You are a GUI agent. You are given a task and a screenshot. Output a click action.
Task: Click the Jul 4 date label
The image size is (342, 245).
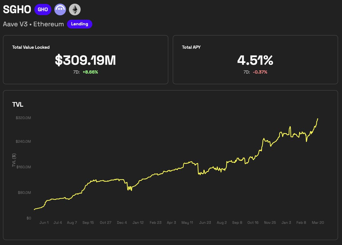coord(58,222)
